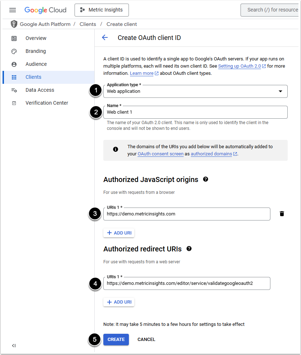Open the hamburger navigation menu
Screen dimensions: 301x355
tap(13, 10)
